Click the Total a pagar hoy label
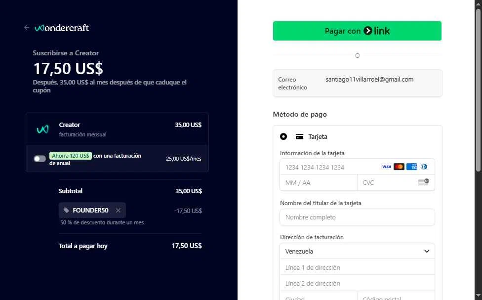Image resolution: width=482 pixels, height=300 pixels. (x=83, y=246)
